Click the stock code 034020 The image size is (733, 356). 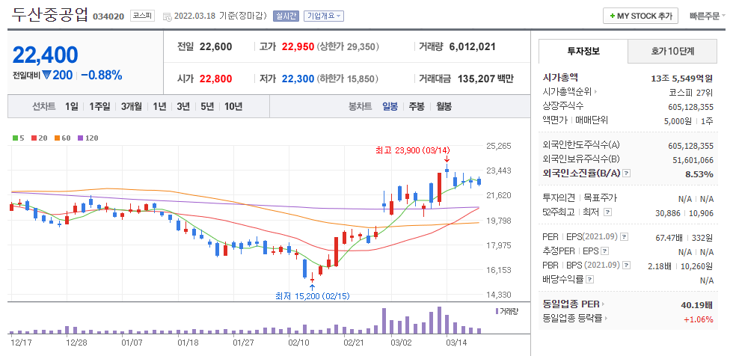point(108,16)
